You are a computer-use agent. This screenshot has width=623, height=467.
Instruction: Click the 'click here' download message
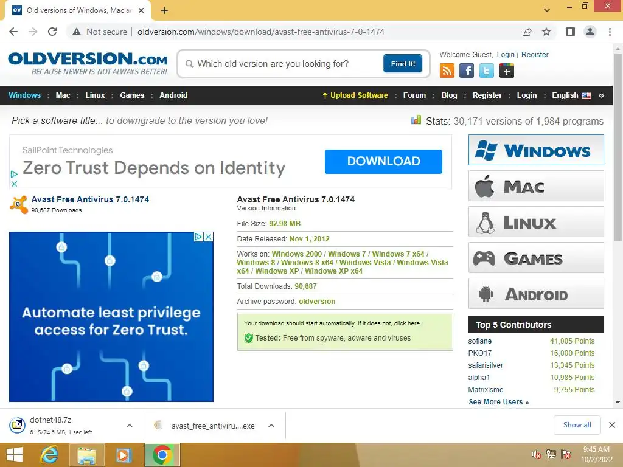407,323
